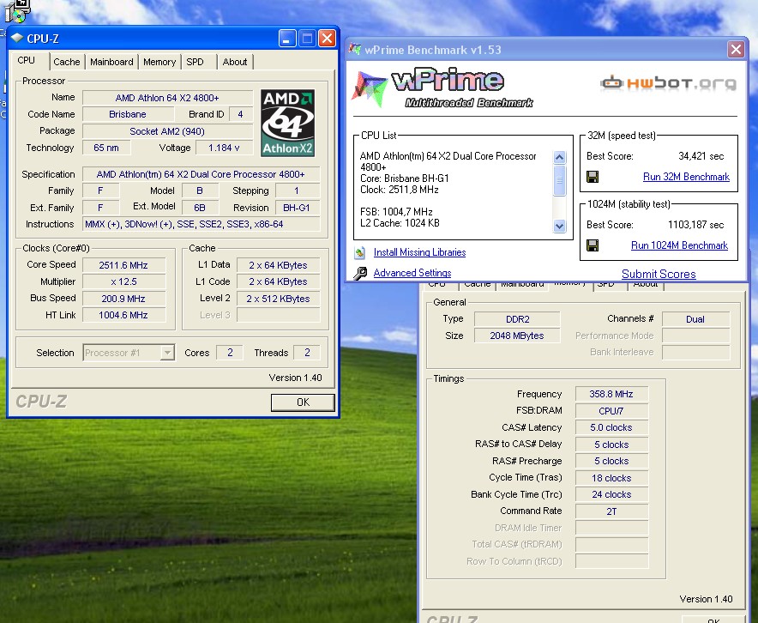The height and width of the screenshot is (623, 758).
Task: Click Run 1024M Benchmark link
Action: coord(679,245)
